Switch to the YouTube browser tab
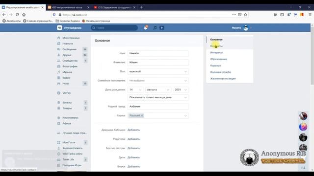Viewport: 314px width, 176px height. pyautogui.click(x=115, y=7)
